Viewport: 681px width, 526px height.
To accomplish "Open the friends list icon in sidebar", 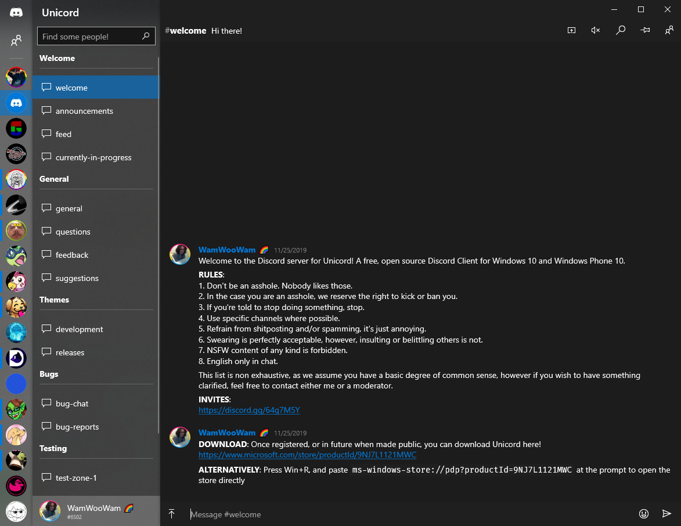I will click(16, 41).
